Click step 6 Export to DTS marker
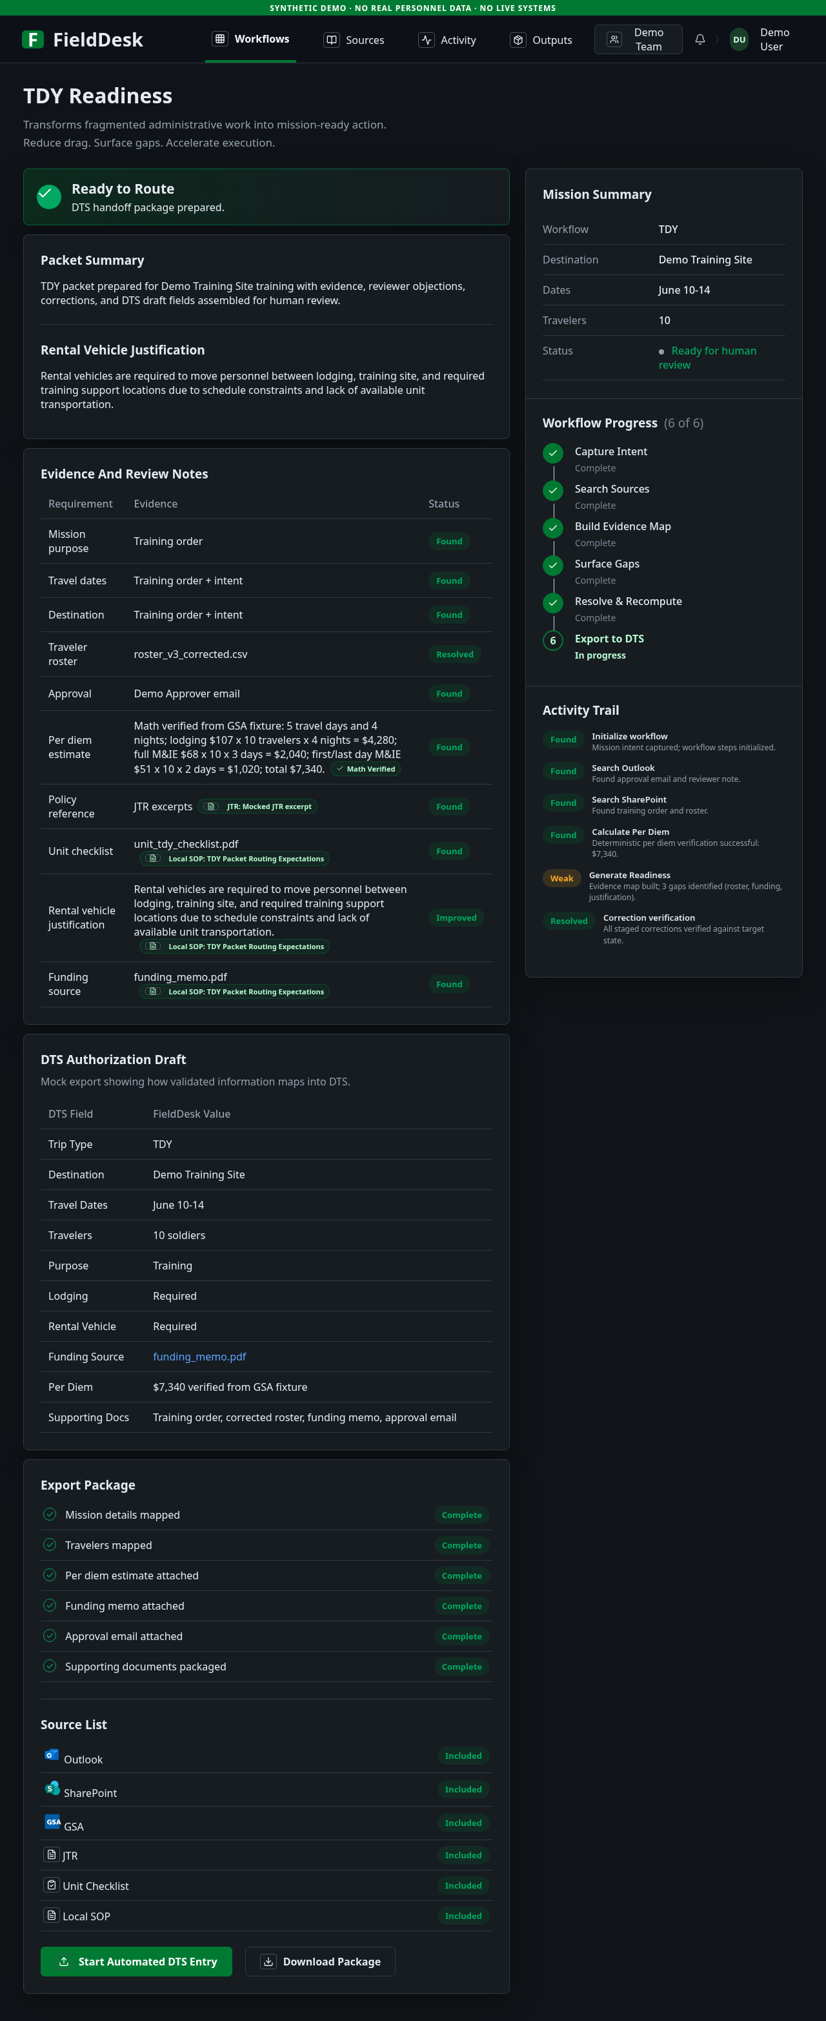The height and width of the screenshot is (2021, 826). point(553,641)
